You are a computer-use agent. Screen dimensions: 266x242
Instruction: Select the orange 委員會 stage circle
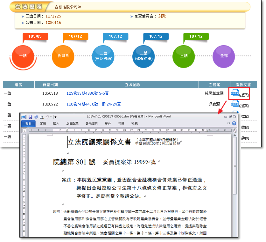pyautogui.click(x=63, y=56)
